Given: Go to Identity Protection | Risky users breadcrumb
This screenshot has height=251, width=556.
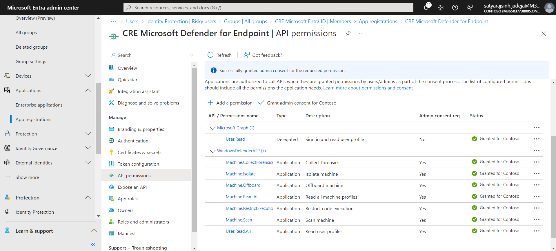Looking at the screenshot, I should pyautogui.click(x=181, y=21).
